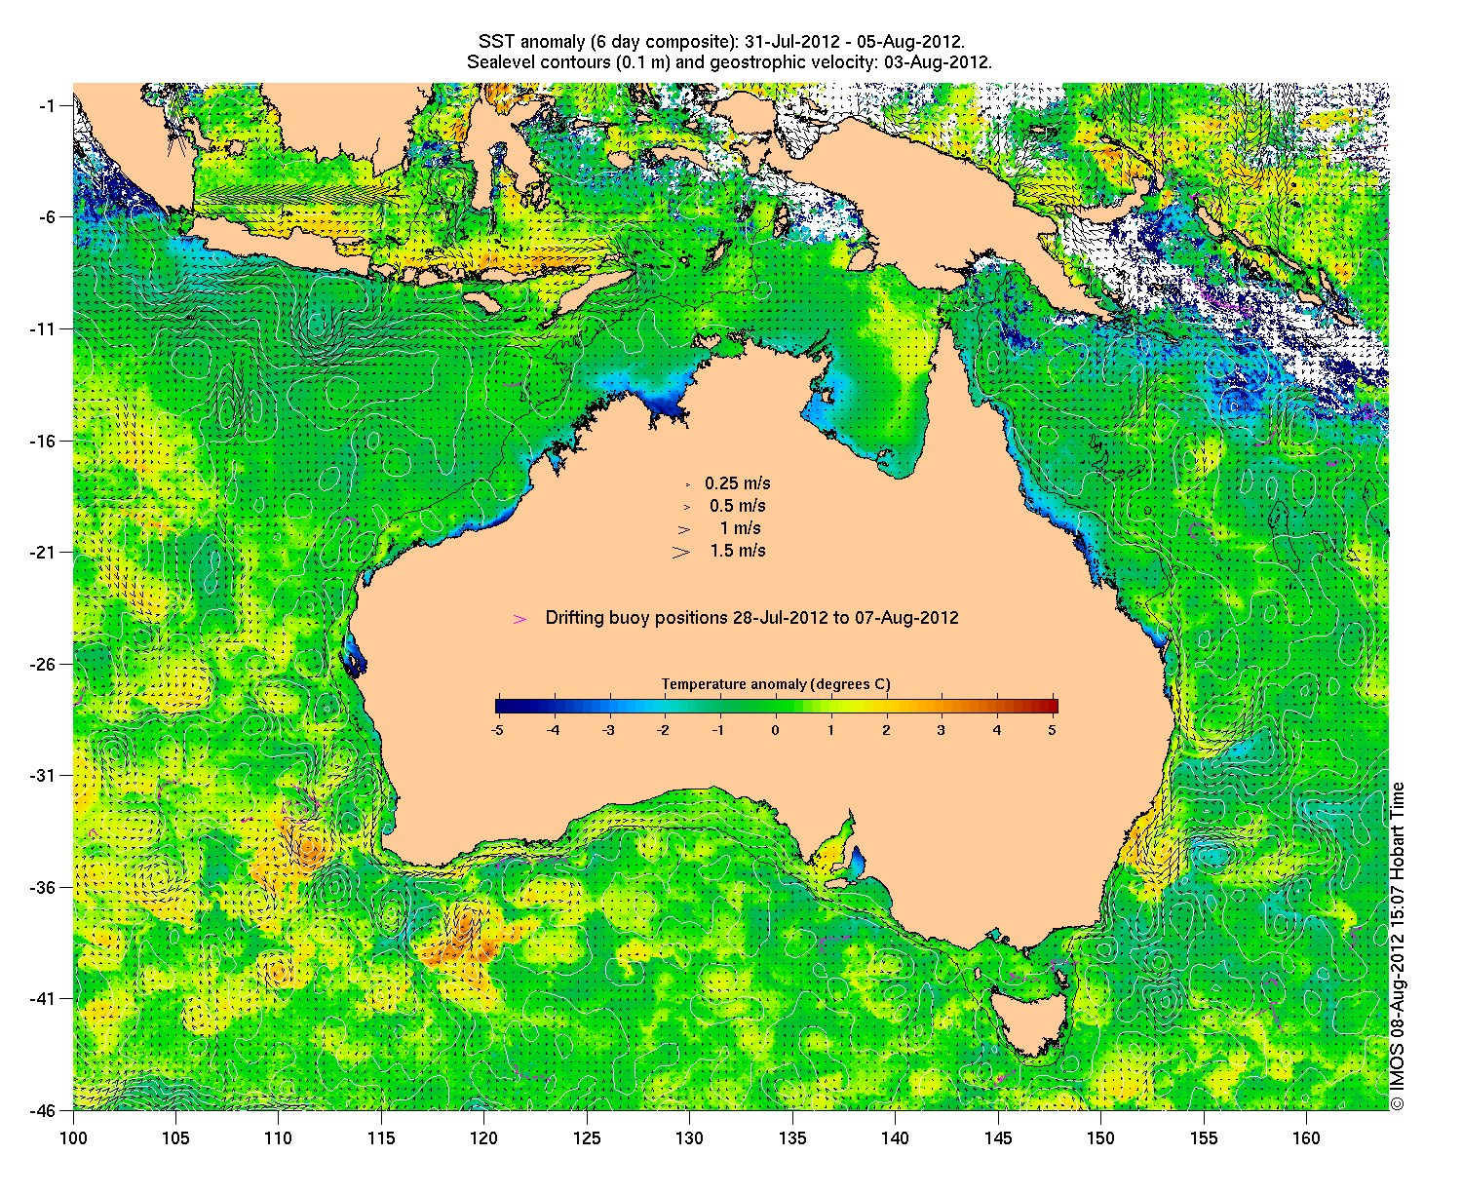Click the latitude axis label -21
This screenshot has width=1462, height=1194.
[x=45, y=553]
